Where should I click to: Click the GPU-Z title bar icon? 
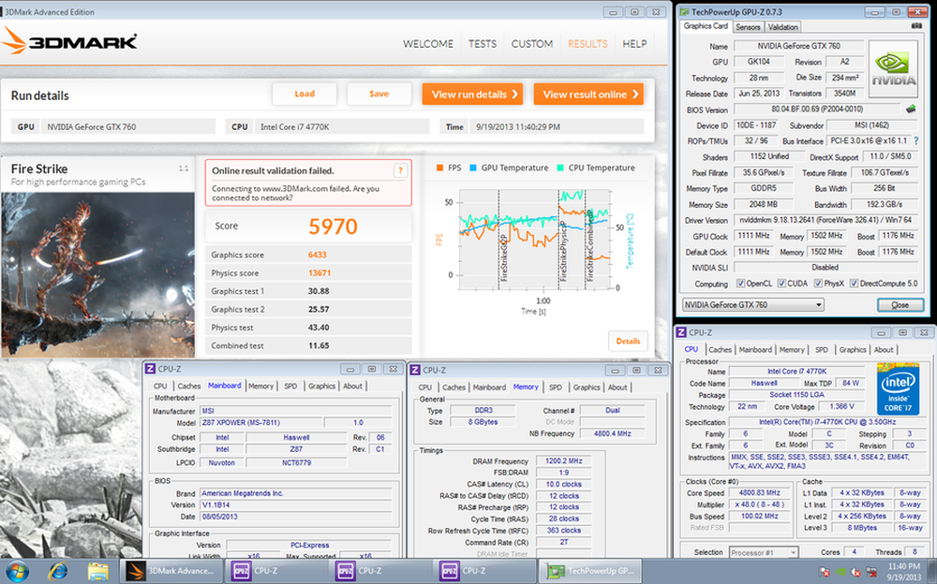coord(684,12)
